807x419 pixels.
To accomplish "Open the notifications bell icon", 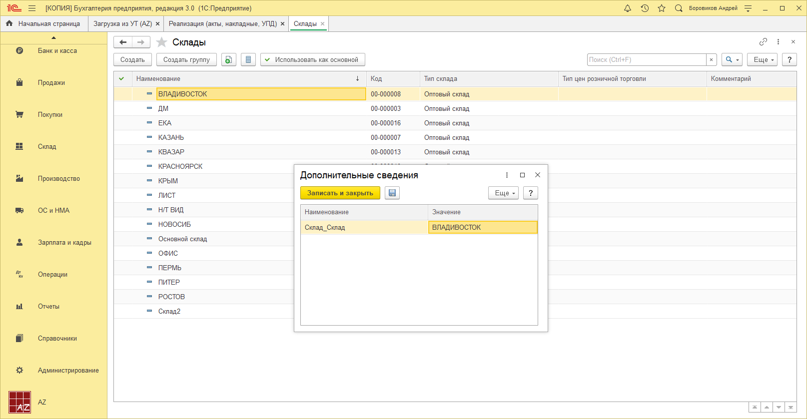I will point(628,8).
